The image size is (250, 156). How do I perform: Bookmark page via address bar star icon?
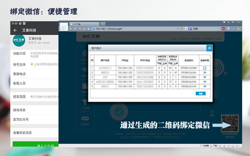click(x=182, y=29)
